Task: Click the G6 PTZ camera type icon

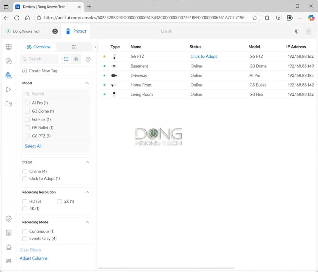Action: pyautogui.click(x=114, y=57)
